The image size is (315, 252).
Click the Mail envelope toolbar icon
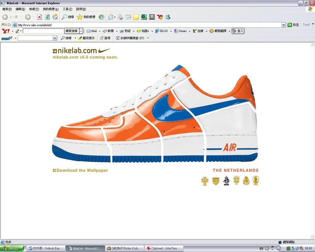click(110, 17)
